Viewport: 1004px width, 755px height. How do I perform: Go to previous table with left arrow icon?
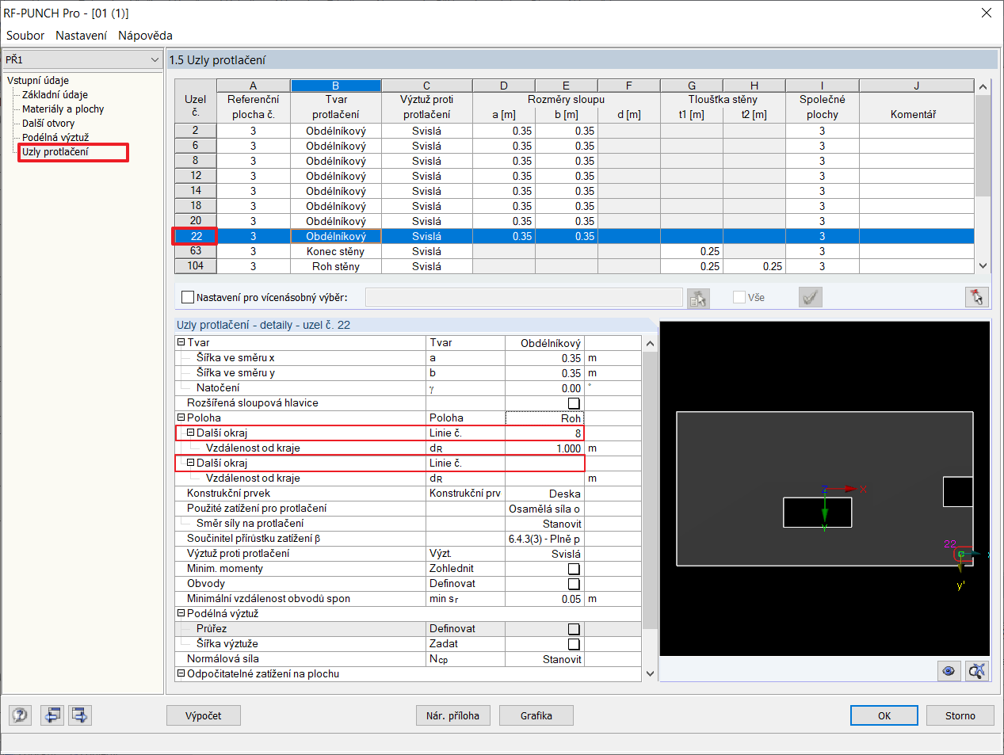(52, 715)
